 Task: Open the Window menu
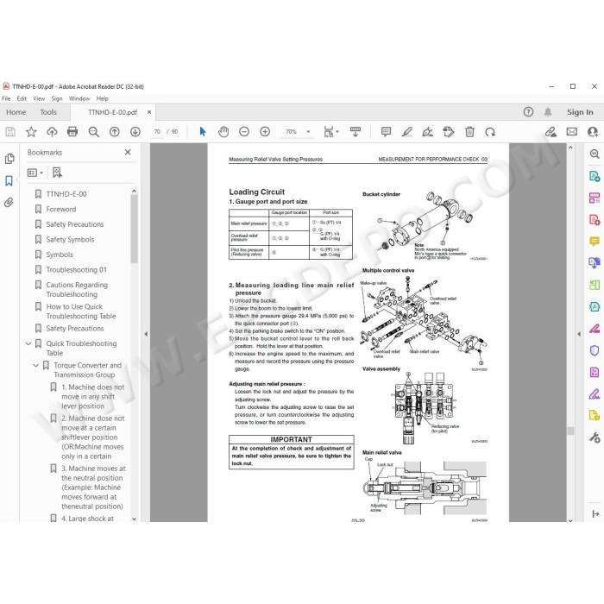coord(79,98)
